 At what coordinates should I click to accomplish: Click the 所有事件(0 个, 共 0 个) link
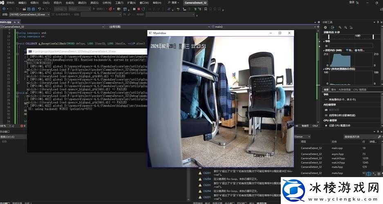[342, 100]
